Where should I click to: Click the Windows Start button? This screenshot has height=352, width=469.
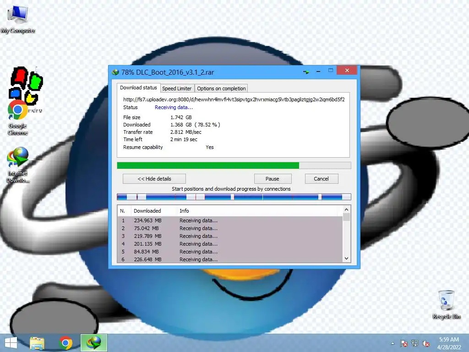[11, 343]
